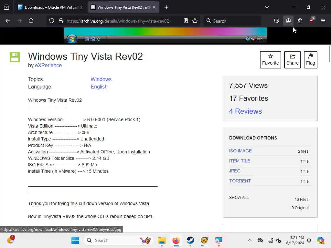331x248 pixels.
Task: Open the weather widget with notification badge
Action: [x=11, y=240]
